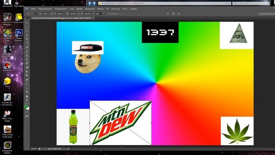Click the foreground color swatch

click(x=26, y=107)
